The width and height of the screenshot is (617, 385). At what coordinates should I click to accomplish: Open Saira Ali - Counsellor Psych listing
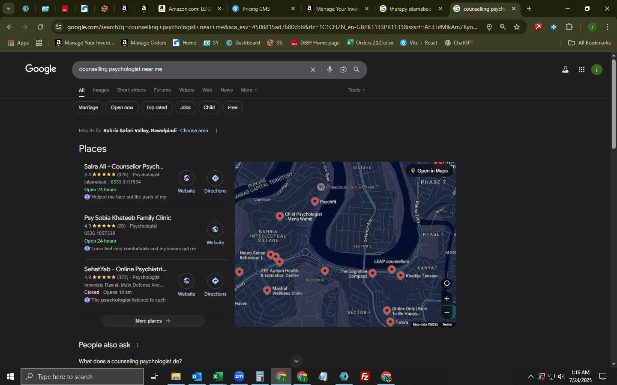pos(124,166)
